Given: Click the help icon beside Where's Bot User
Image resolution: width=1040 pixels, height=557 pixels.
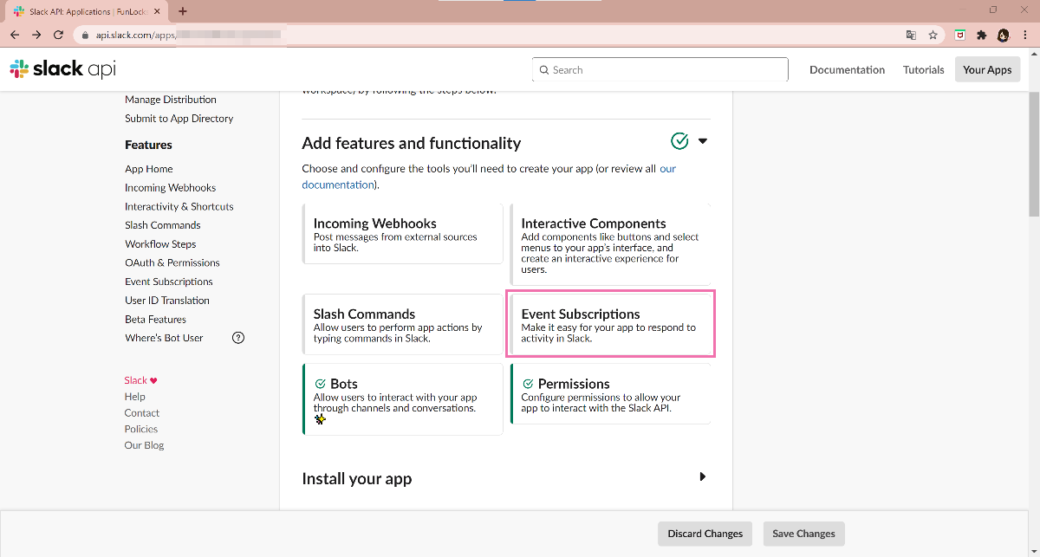Looking at the screenshot, I should tap(239, 338).
